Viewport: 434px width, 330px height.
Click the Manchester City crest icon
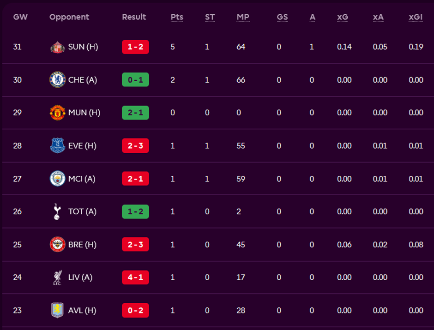(x=57, y=179)
